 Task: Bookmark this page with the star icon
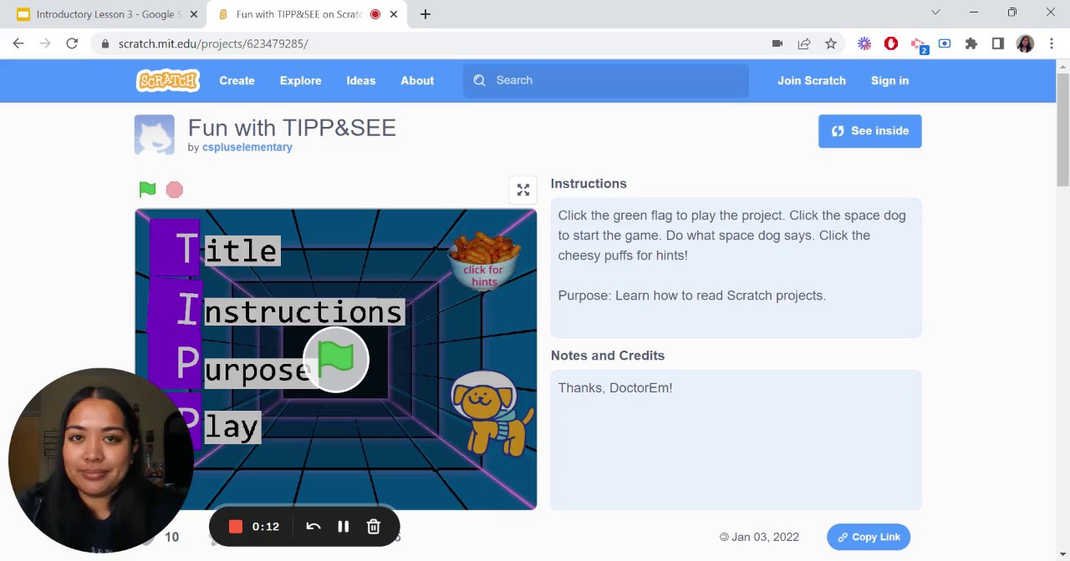tap(831, 43)
